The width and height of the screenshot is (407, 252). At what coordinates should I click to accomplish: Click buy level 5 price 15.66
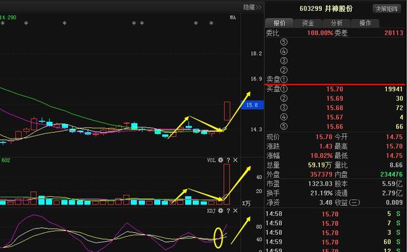click(335, 126)
